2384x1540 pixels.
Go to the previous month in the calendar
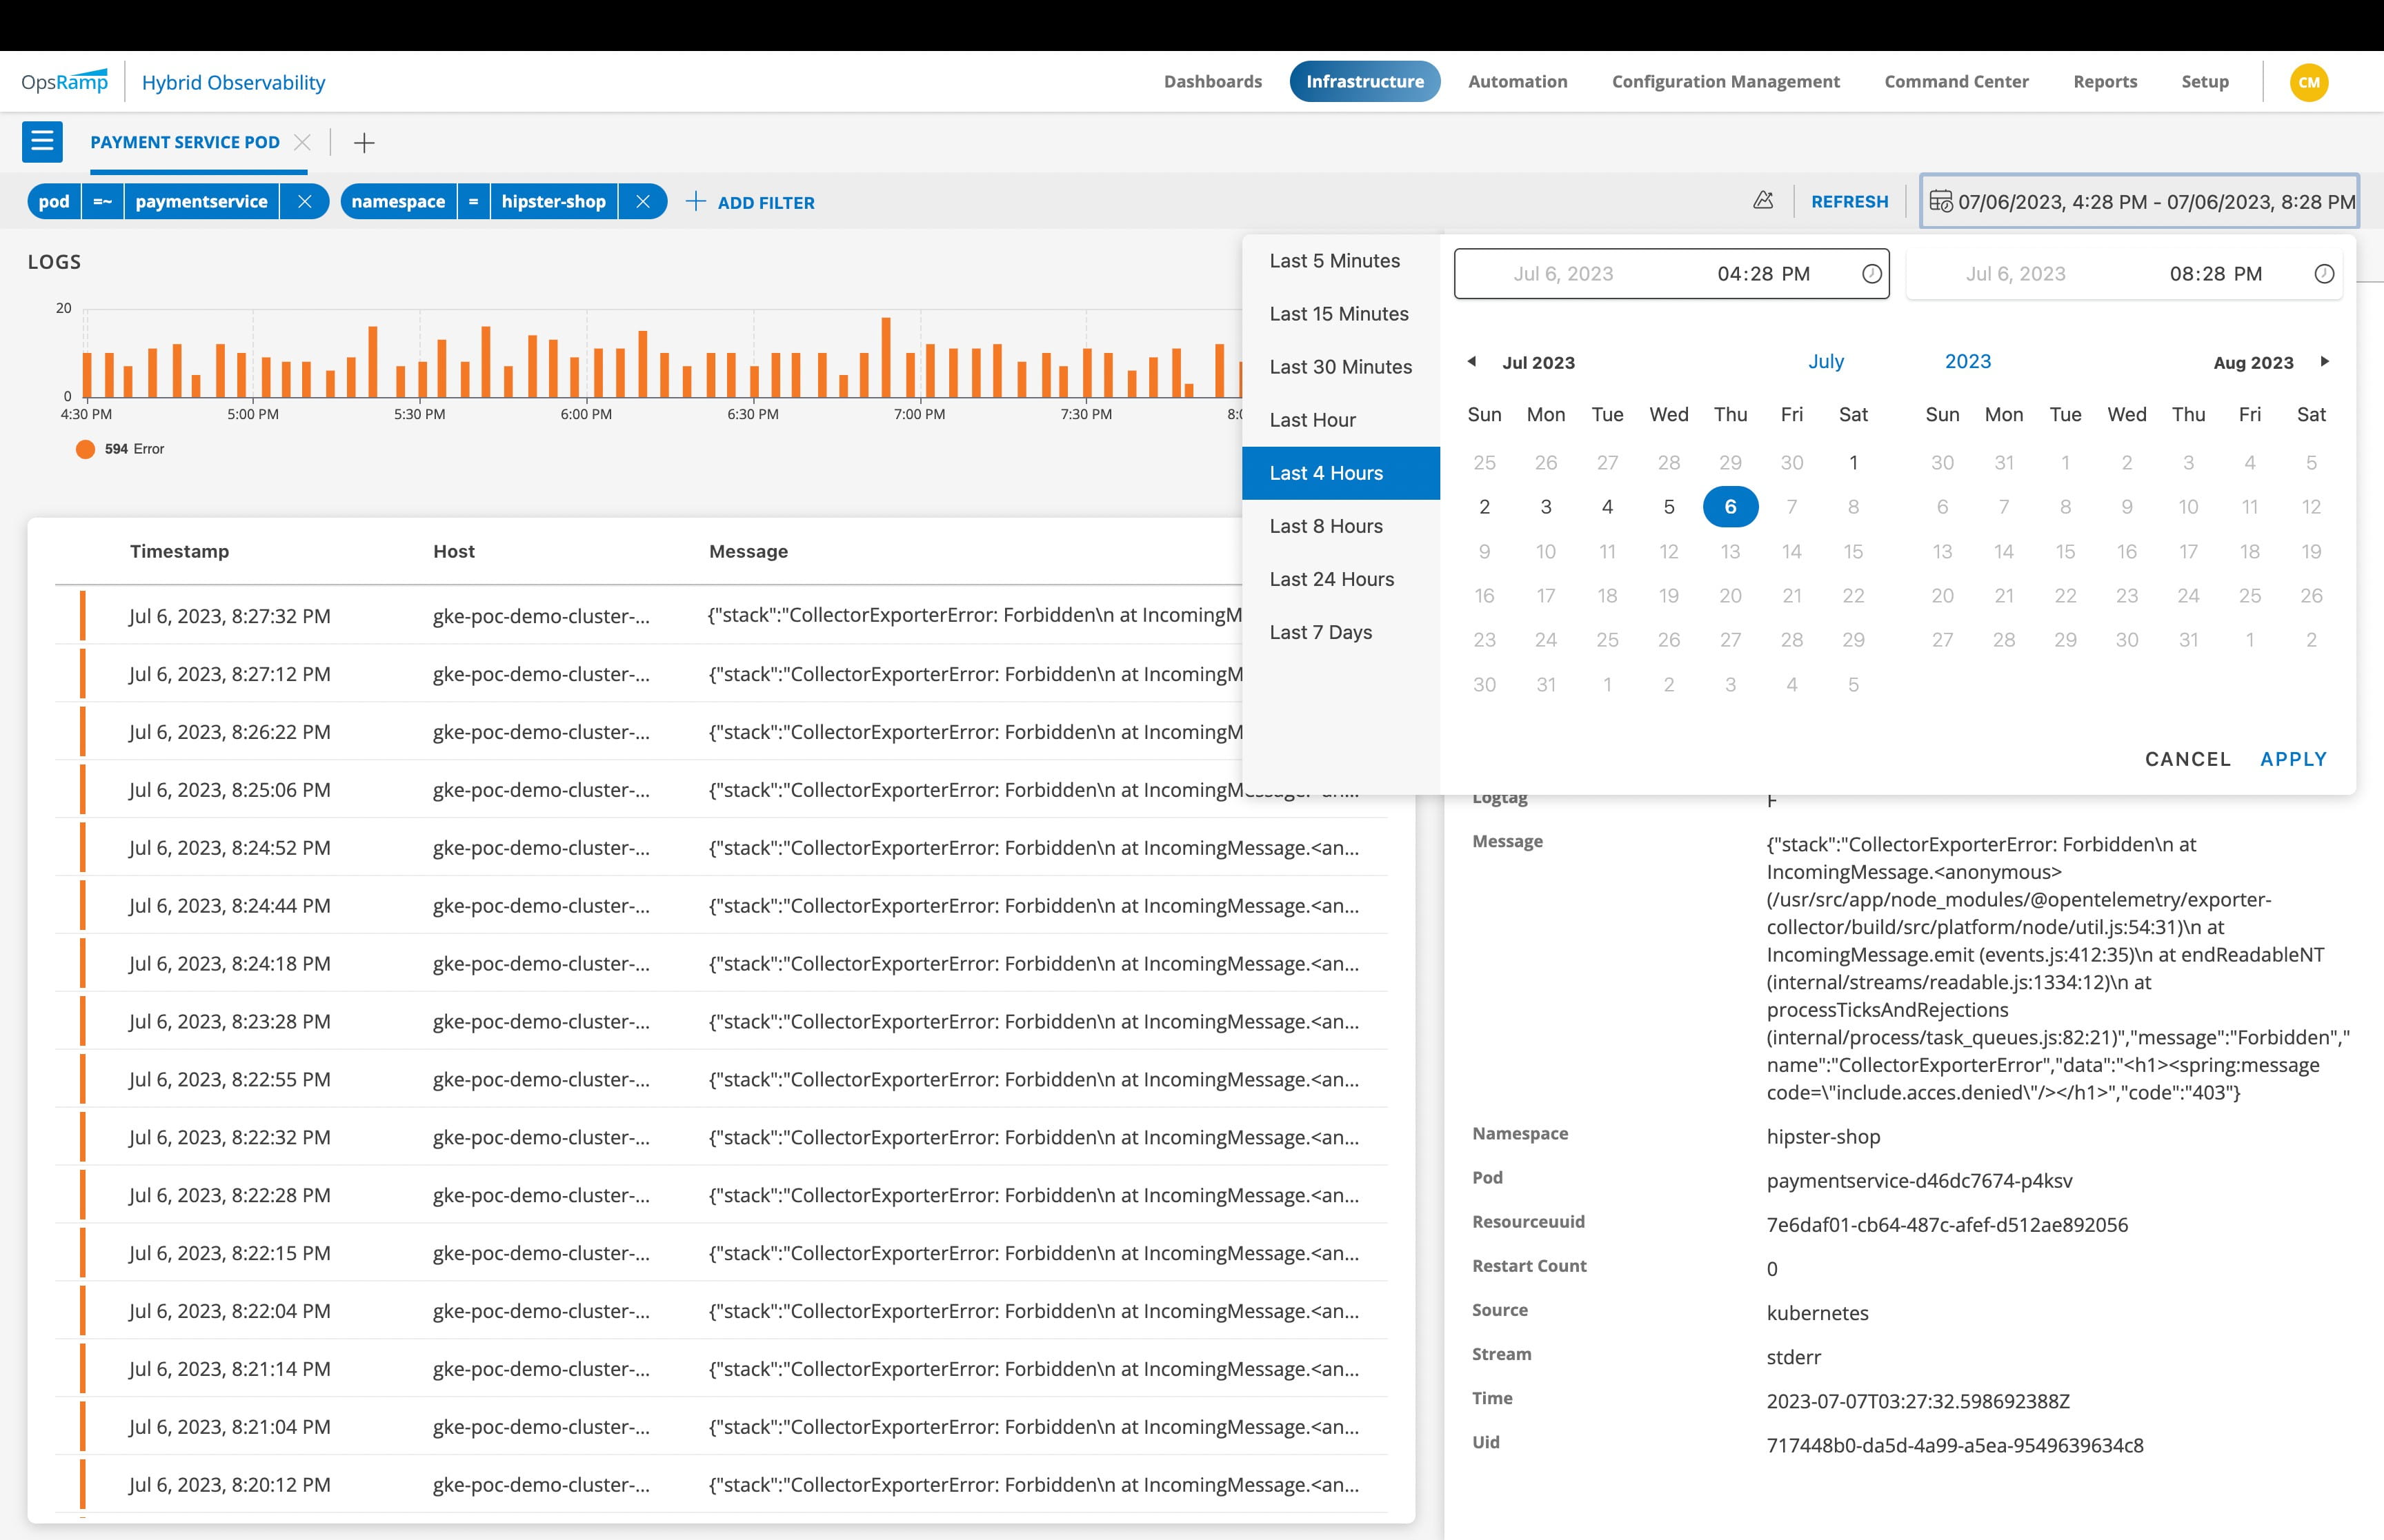[1471, 361]
